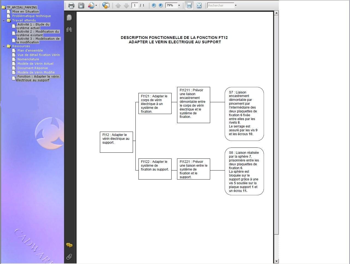Open the Plan d'ensemble document
Image resolution: width=350 pixels, height=264 pixels.
coord(30,50)
